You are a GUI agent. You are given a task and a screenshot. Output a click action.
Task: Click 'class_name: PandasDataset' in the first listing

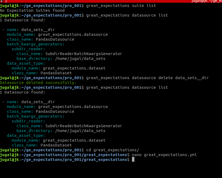click(x=42, y=73)
